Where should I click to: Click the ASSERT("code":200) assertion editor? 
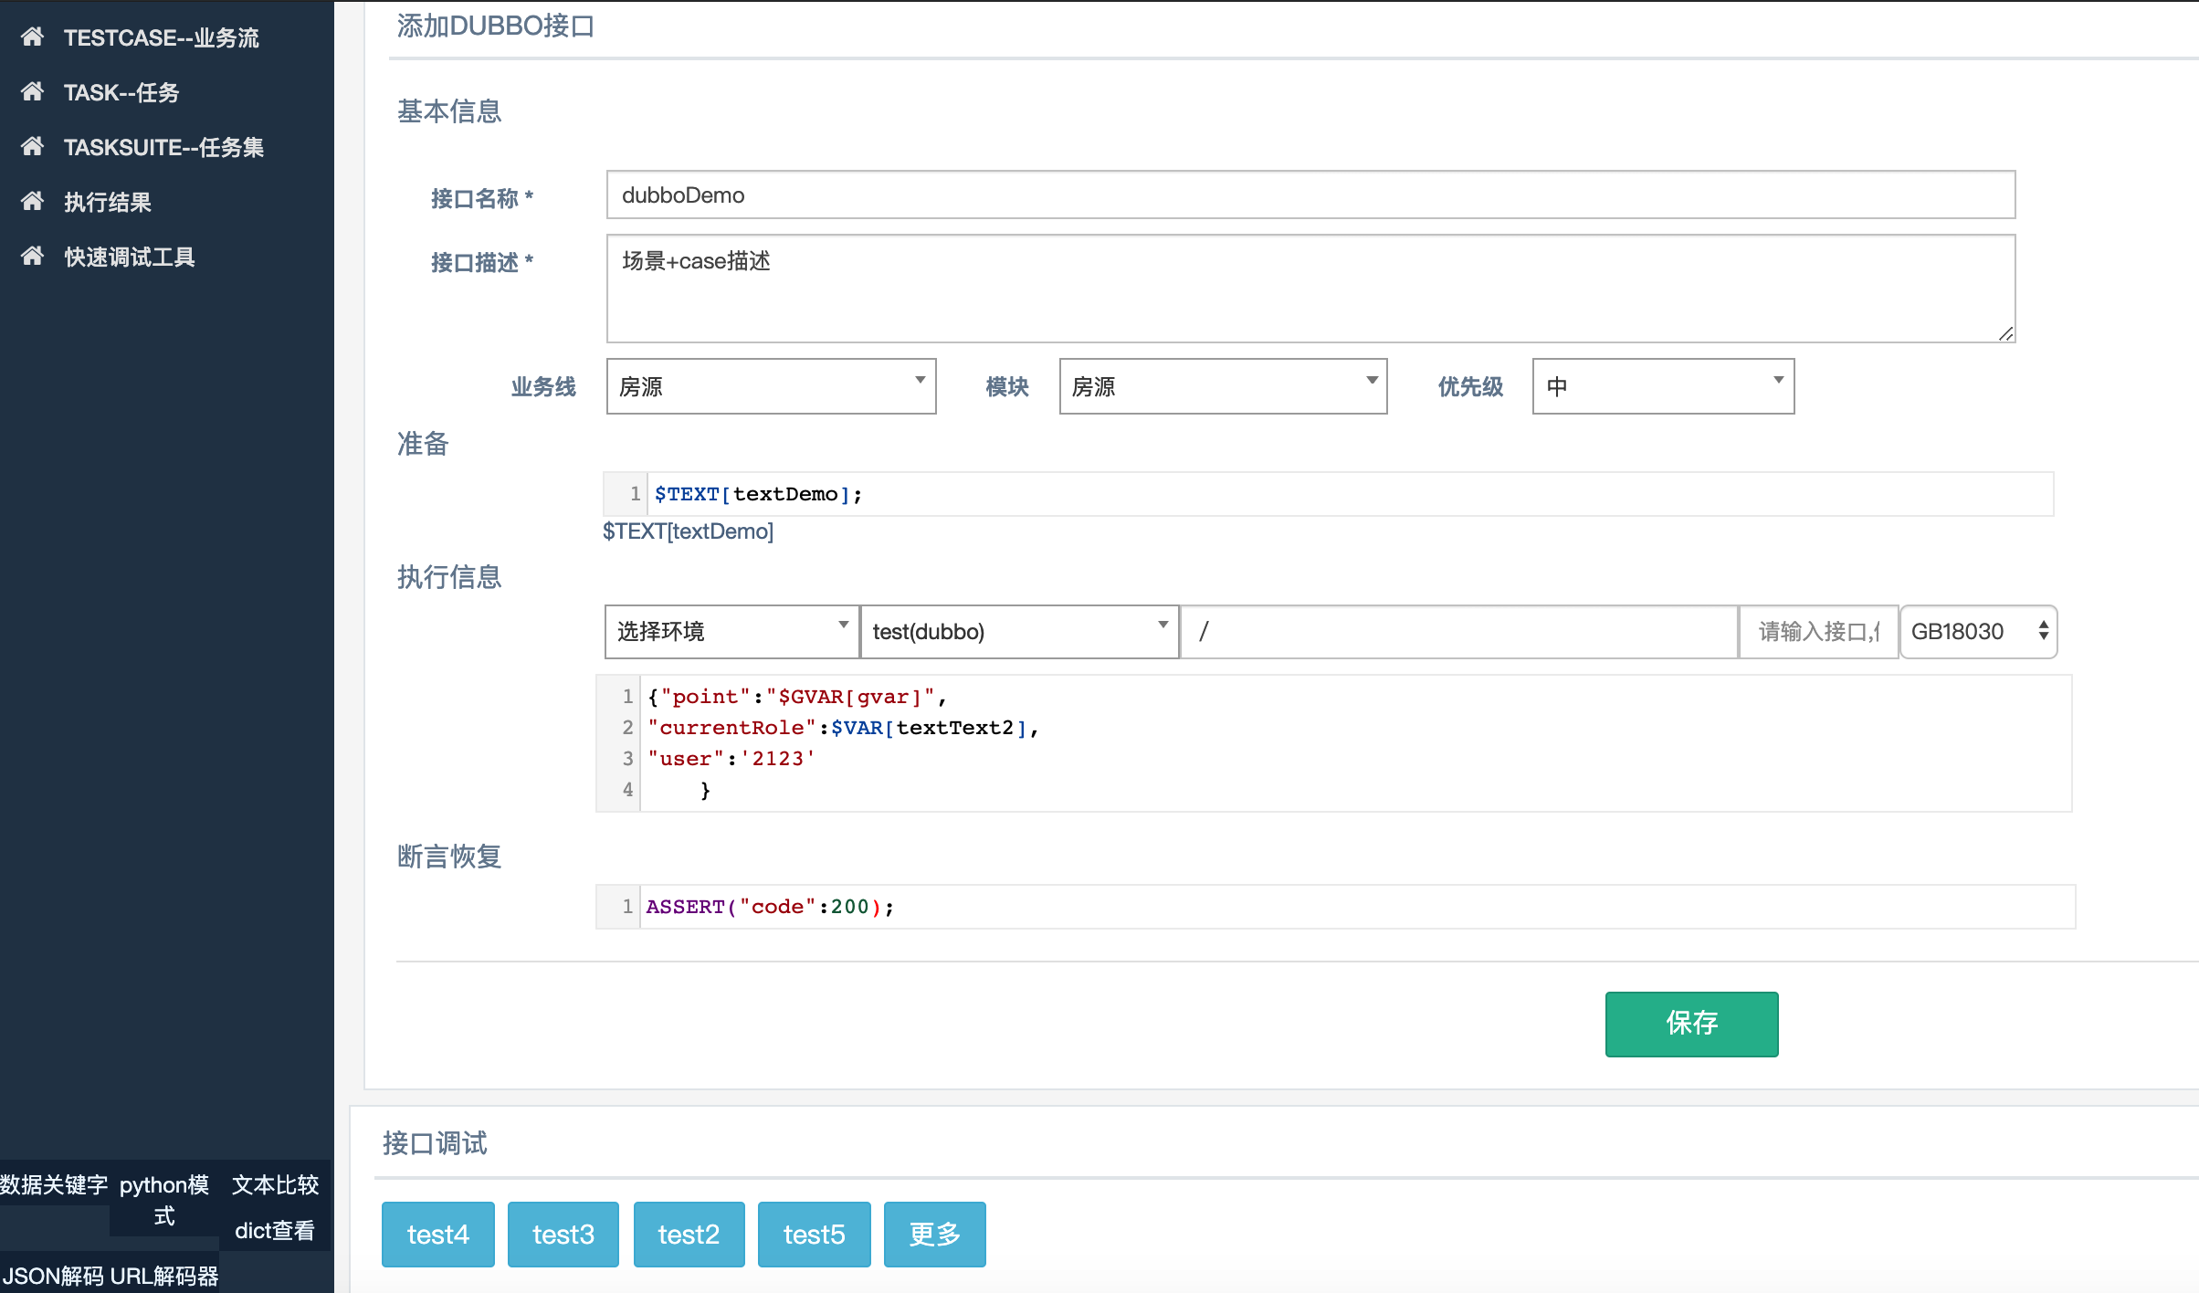click(x=1336, y=907)
